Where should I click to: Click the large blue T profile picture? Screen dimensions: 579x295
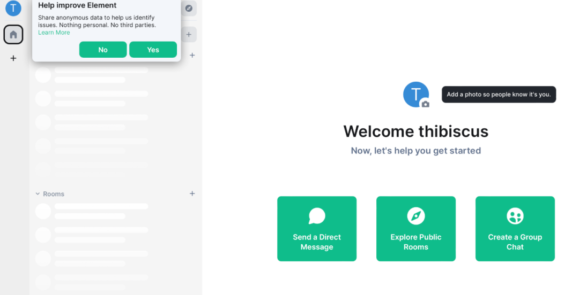point(414,93)
